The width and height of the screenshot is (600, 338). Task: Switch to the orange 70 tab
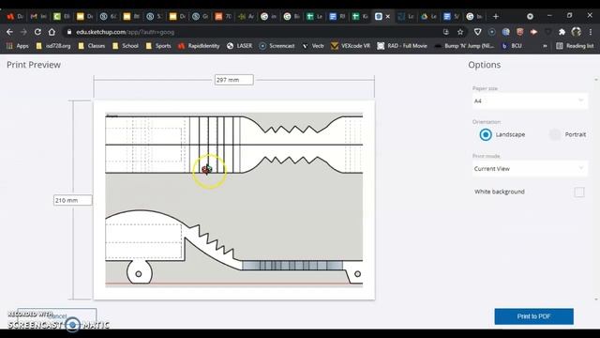tap(223, 17)
